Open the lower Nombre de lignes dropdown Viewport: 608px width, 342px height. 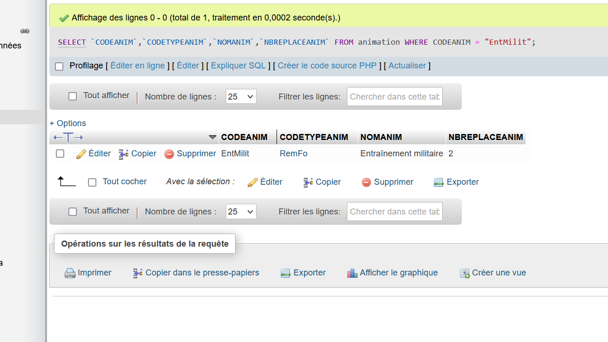point(241,212)
